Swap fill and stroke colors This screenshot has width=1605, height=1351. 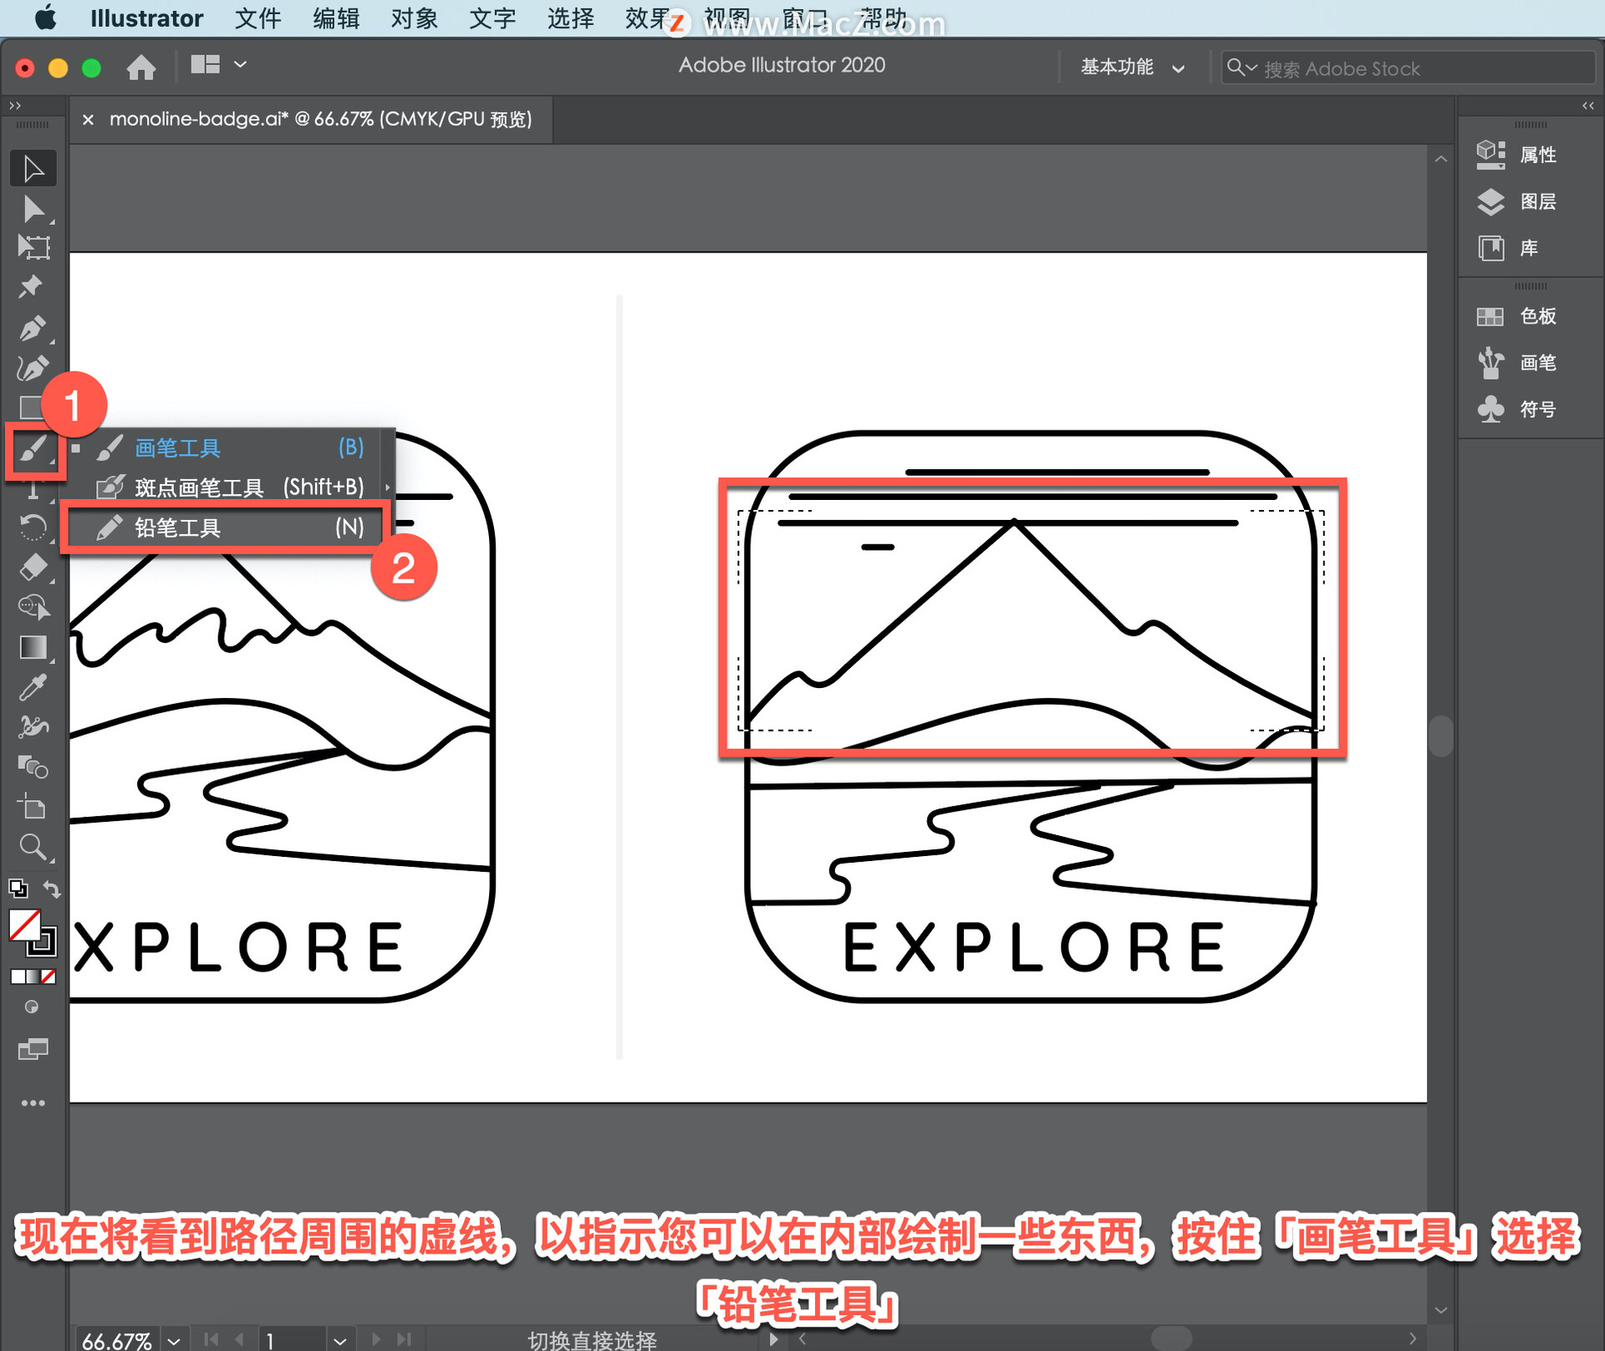point(52,890)
